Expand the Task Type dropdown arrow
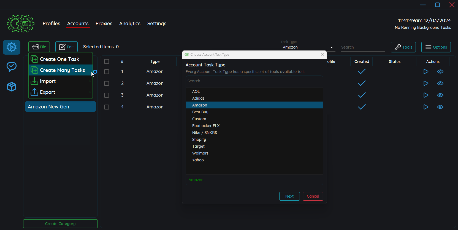458x230 pixels. pos(332,47)
